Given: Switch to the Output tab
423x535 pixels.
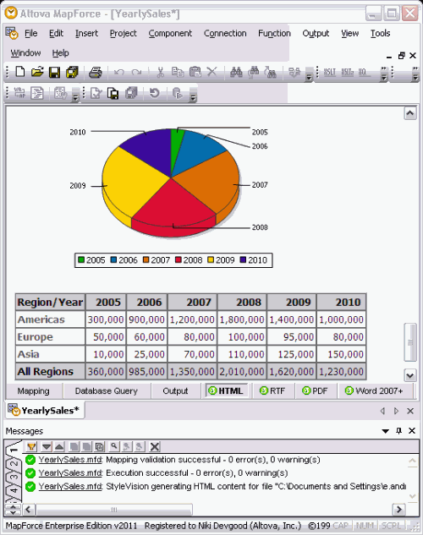Looking at the screenshot, I should [175, 391].
